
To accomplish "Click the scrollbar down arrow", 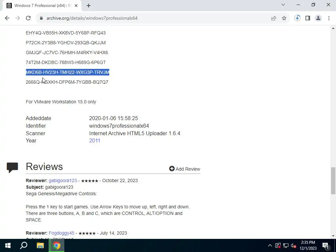I will tap(333, 236).
